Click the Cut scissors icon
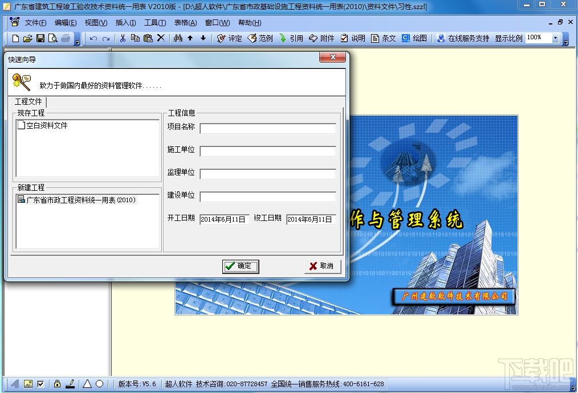 pyautogui.click(x=123, y=38)
